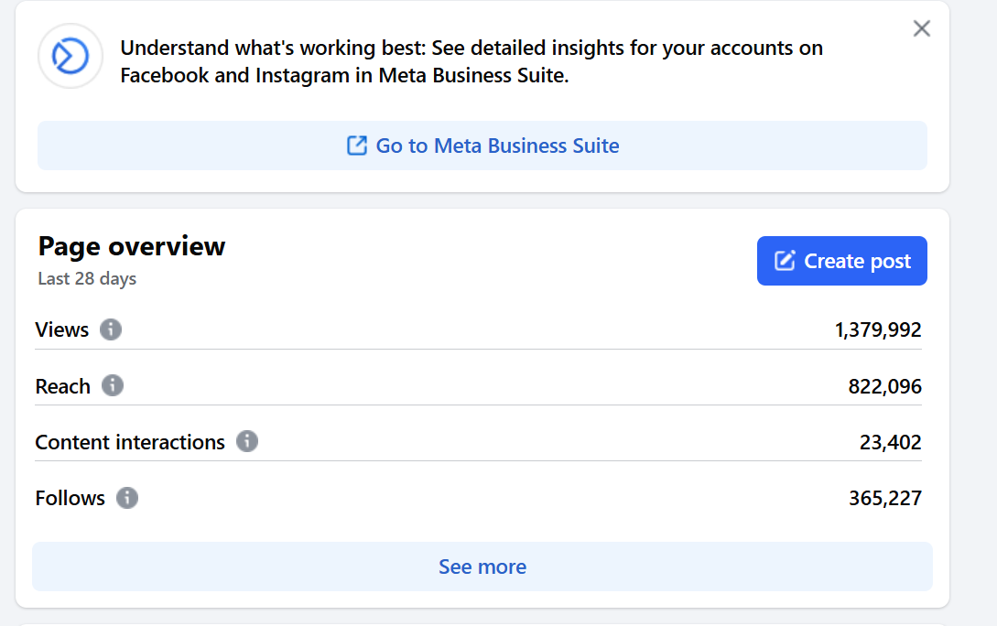Open Go to Meta Business Suite link
This screenshot has height=626, width=997.
(482, 146)
